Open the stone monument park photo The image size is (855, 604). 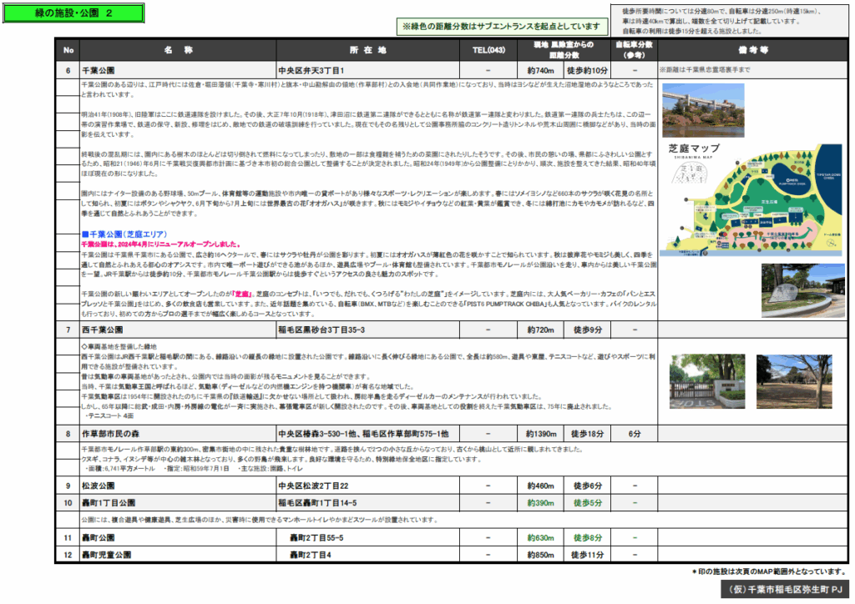[x=802, y=291]
